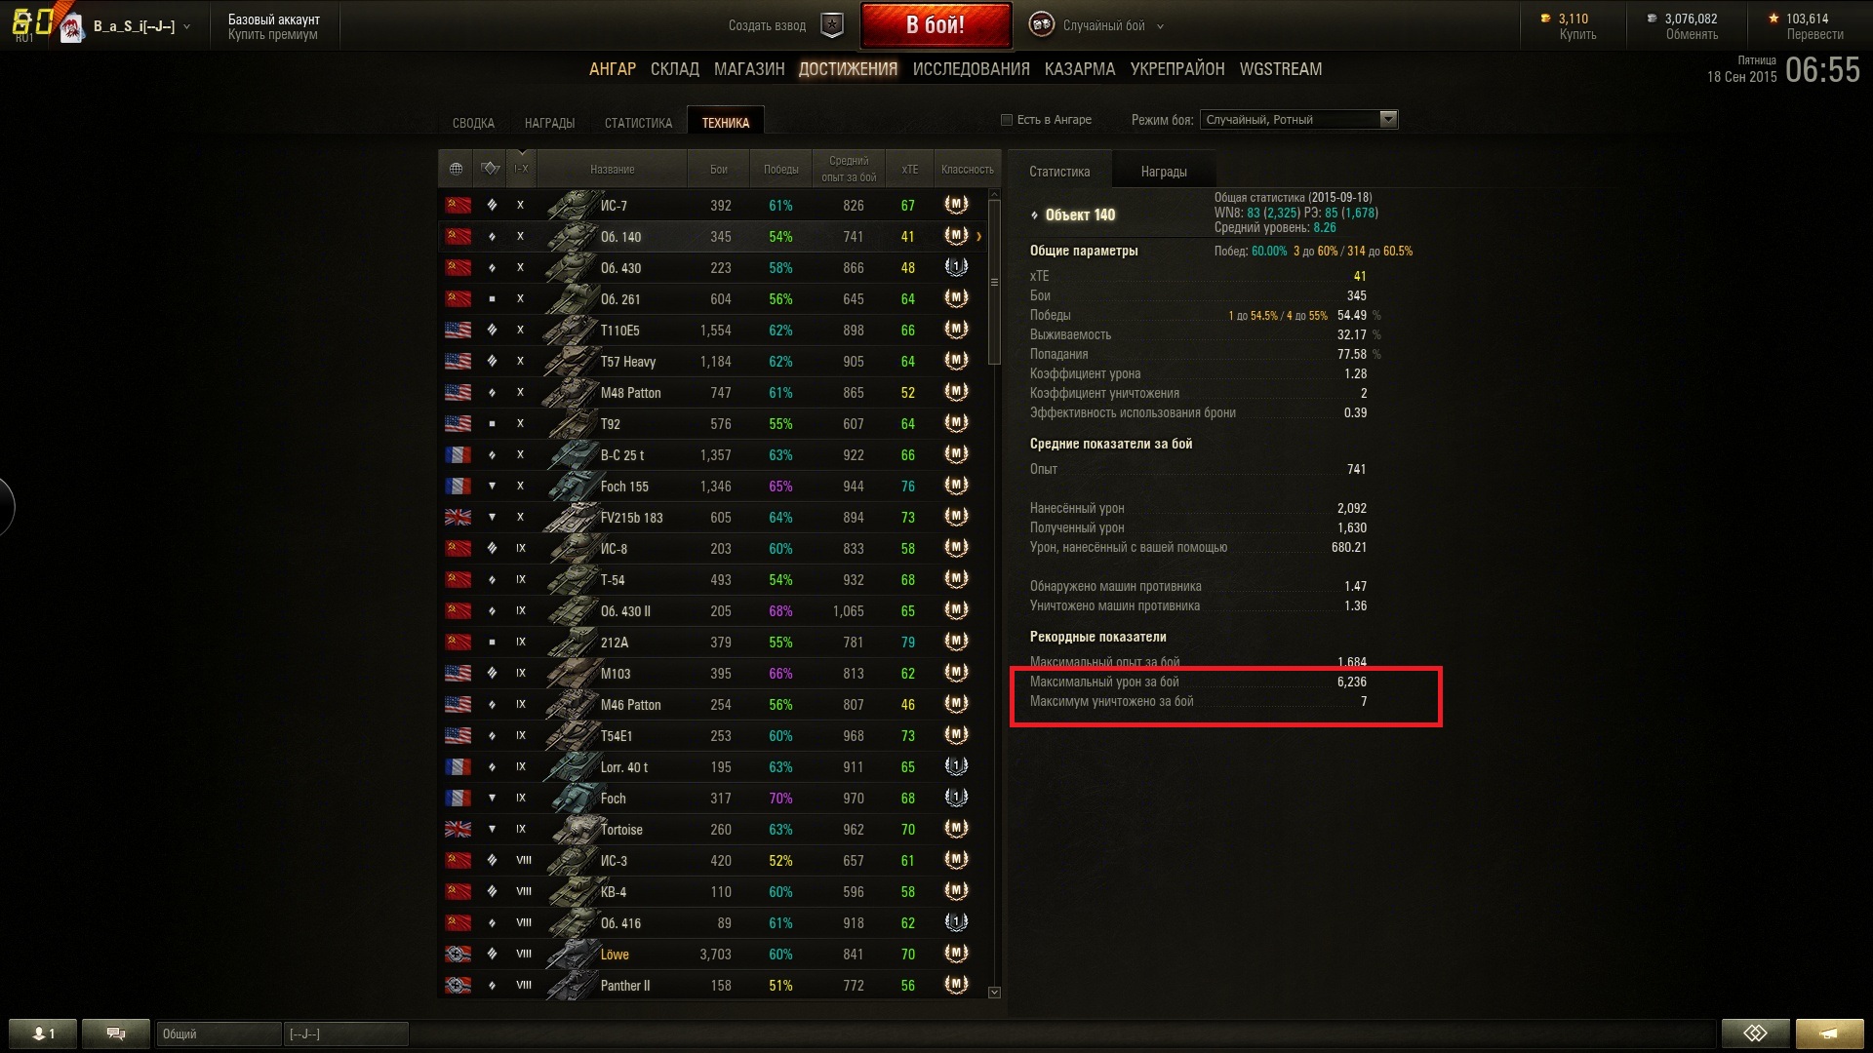
Task: Open the contacts list icon button
Action: click(43, 1033)
